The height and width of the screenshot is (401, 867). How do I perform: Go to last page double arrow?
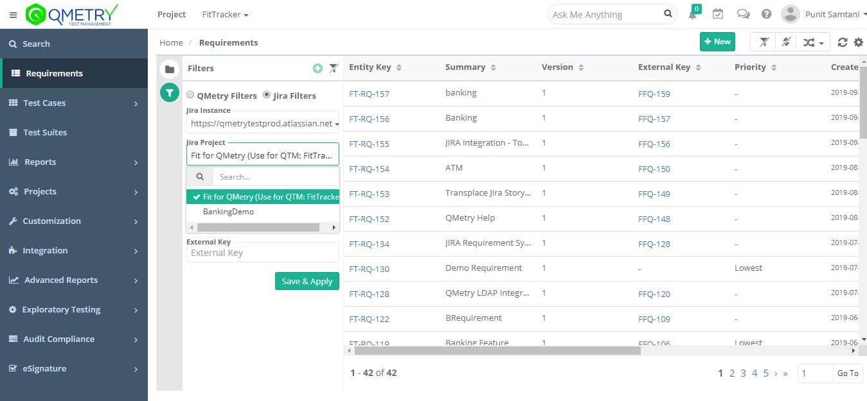(785, 373)
